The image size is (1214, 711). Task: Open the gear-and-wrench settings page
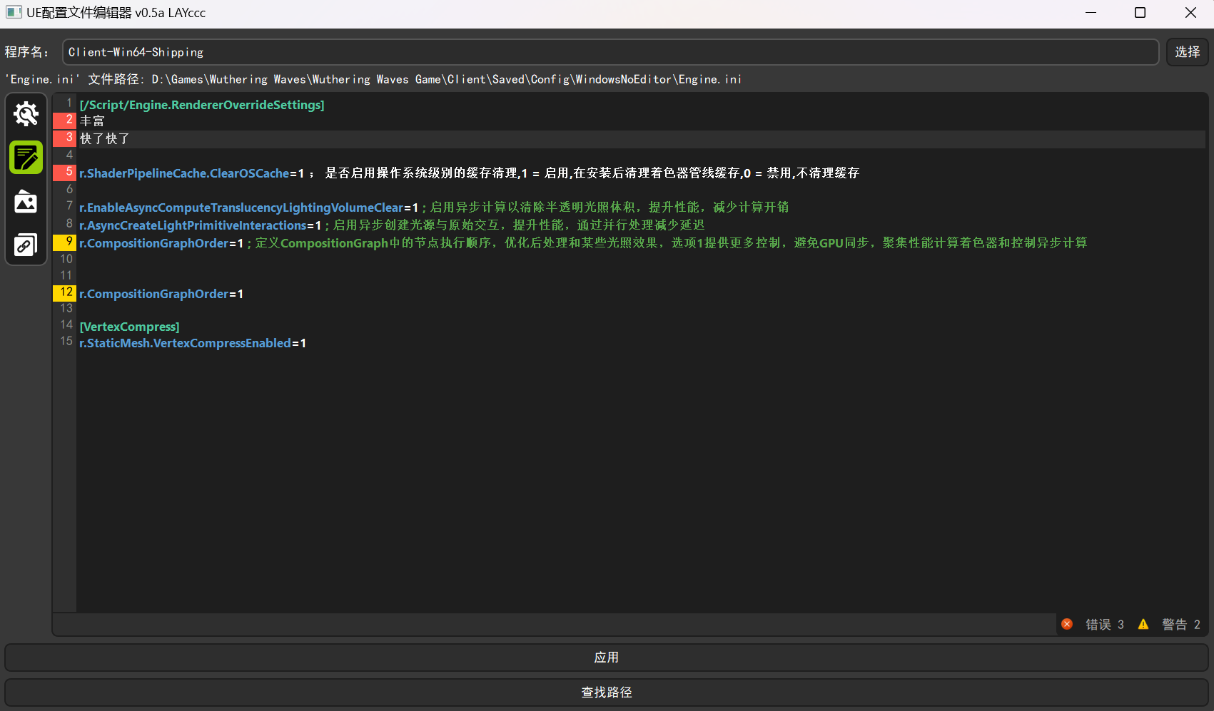pyautogui.click(x=26, y=114)
